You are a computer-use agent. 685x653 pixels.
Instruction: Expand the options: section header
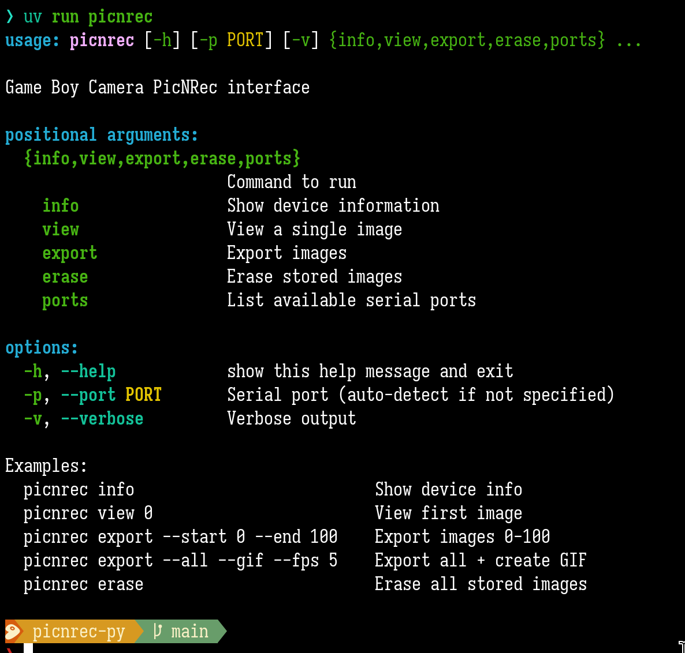(x=41, y=347)
